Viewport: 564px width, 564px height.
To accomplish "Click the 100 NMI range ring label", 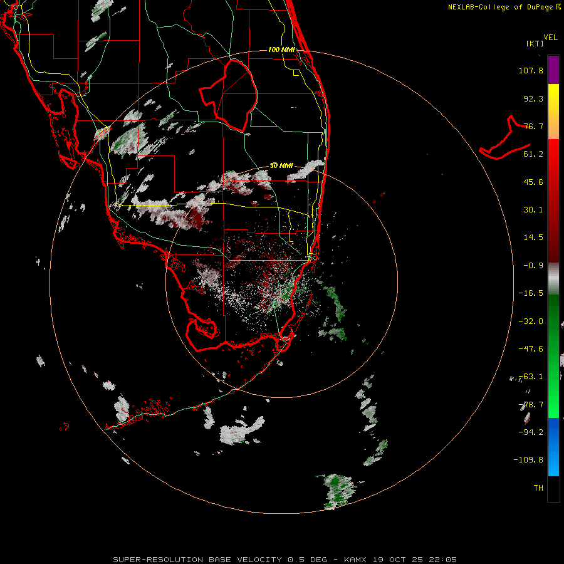I will click(x=281, y=50).
